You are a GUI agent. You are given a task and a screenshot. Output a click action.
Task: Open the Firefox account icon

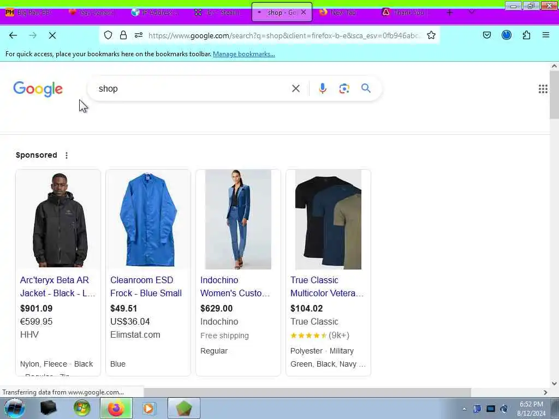point(507,35)
